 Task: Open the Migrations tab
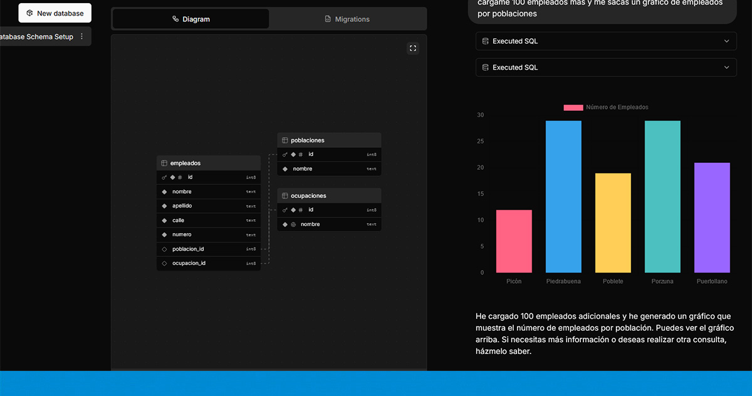point(347,19)
